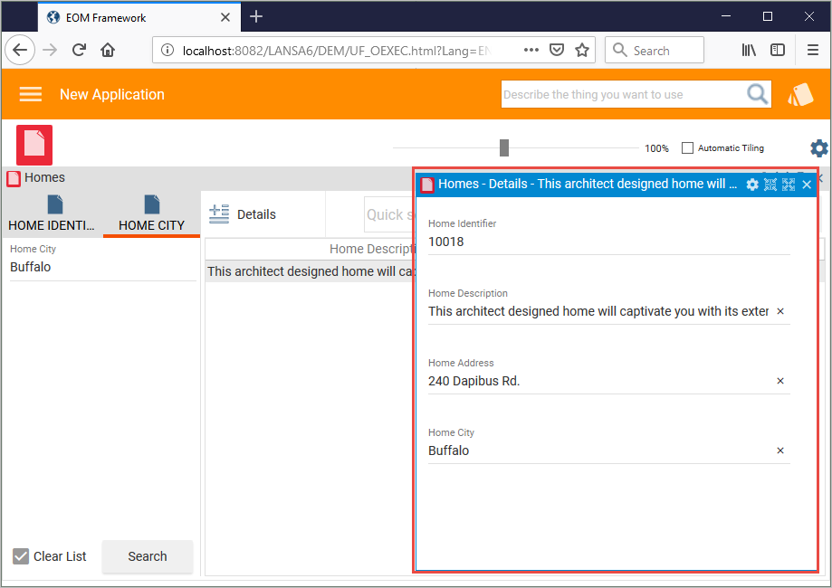
Task: Open settings gear in Homes Details title bar
Action: (x=752, y=185)
